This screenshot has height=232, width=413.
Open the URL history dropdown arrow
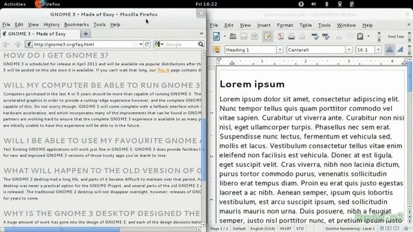pos(141,44)
